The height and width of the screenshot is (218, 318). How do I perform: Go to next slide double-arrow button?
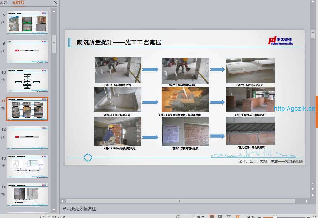coord(313,195)
